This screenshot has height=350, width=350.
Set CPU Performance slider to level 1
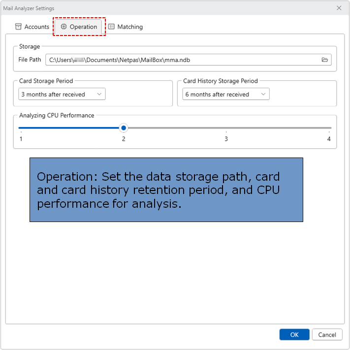(20, 128)
